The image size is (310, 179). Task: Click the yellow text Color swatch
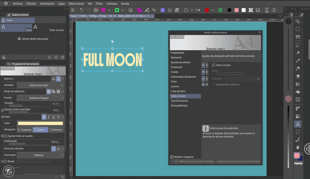pos(40,123)
